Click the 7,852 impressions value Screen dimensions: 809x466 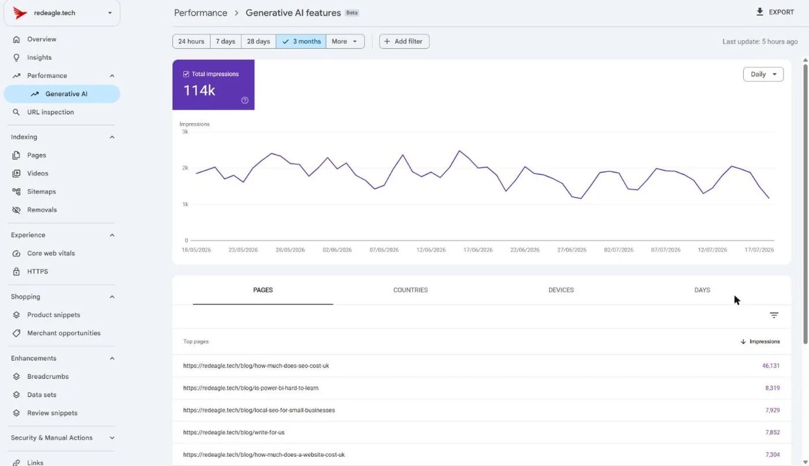click(x=773, y=433)
